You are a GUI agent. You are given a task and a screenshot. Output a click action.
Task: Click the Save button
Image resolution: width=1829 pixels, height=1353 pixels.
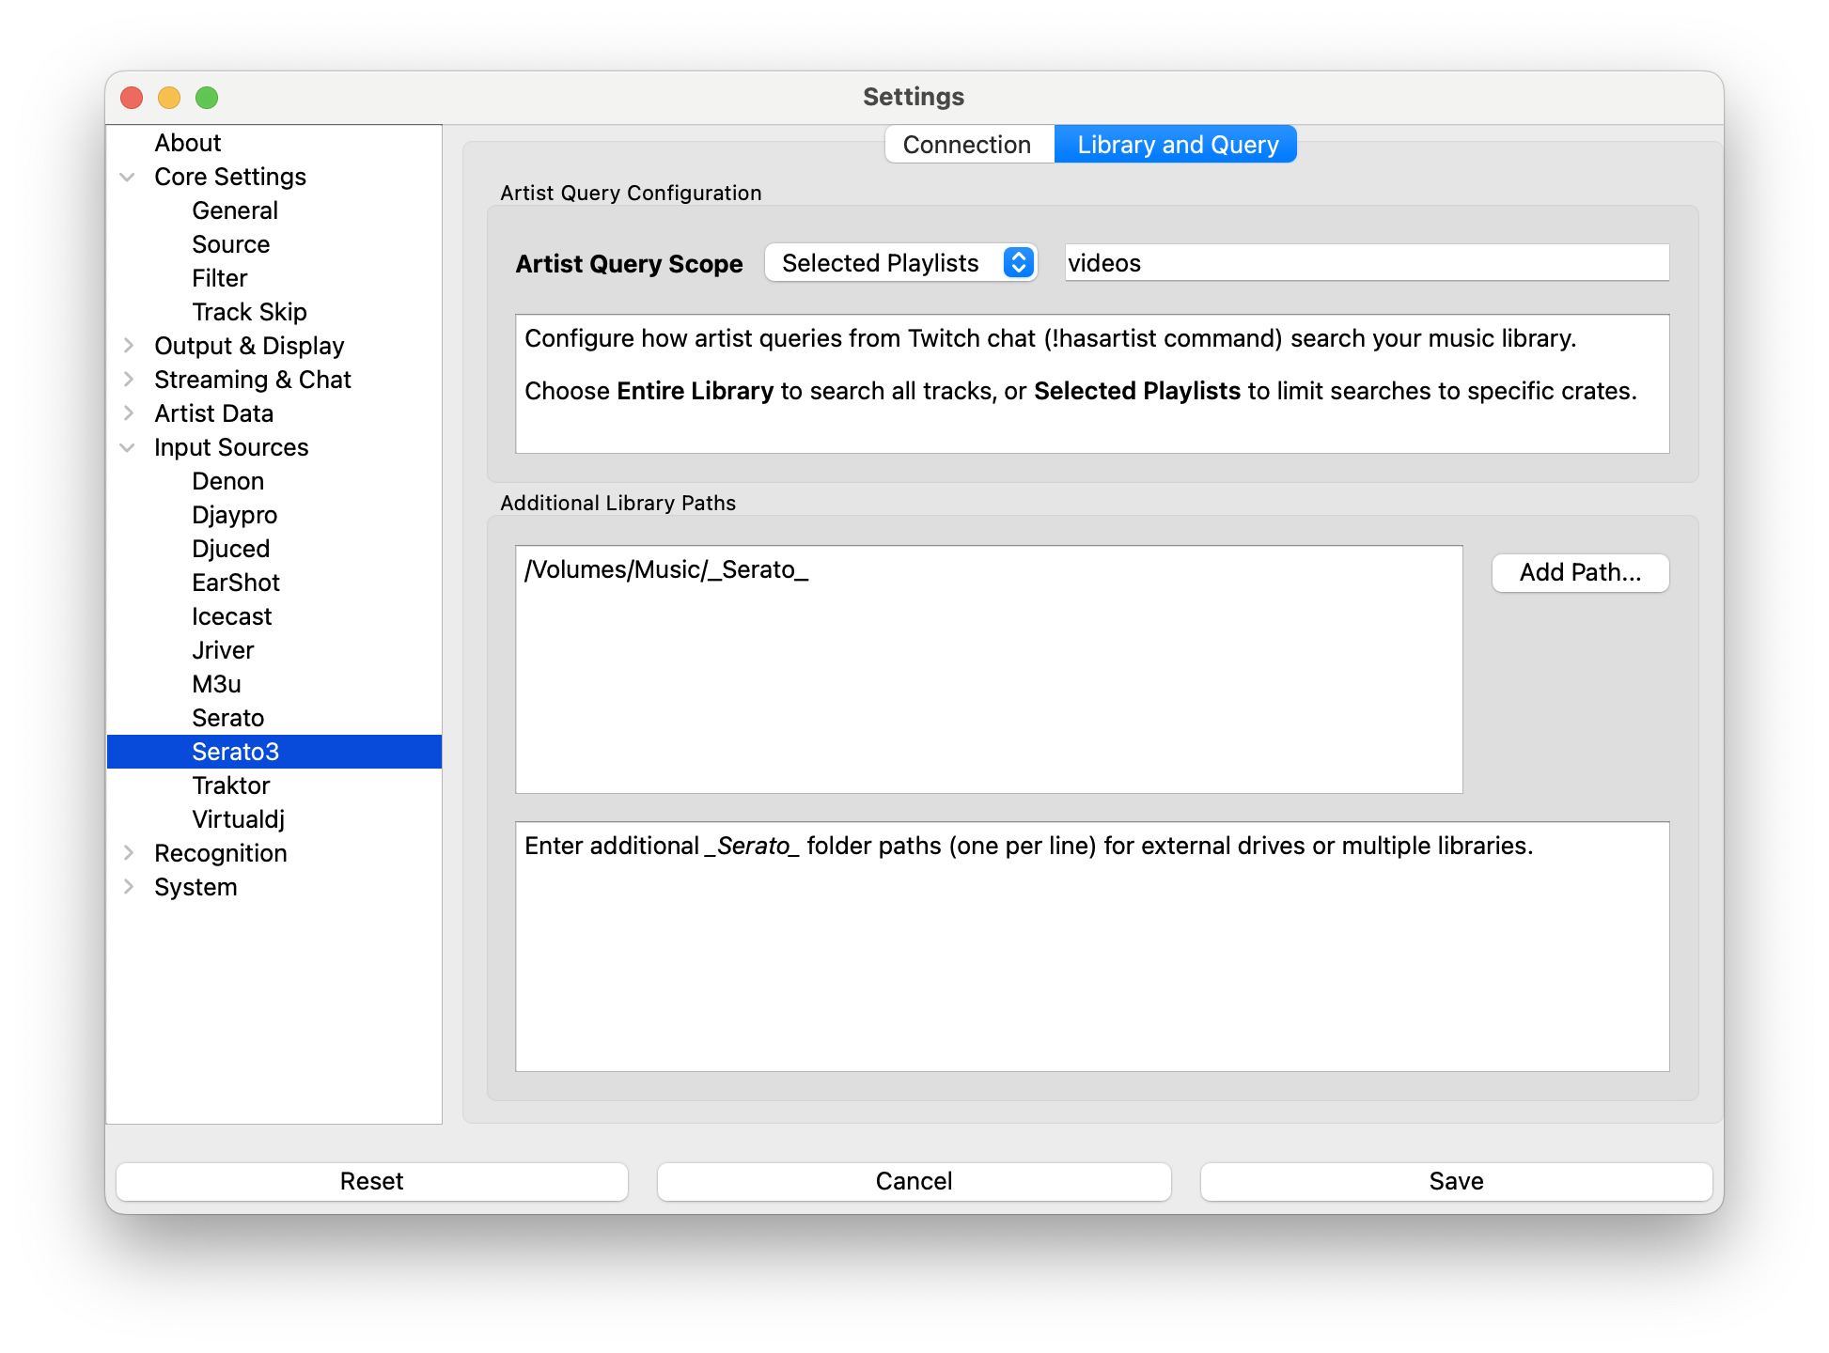point(1456,1181)
